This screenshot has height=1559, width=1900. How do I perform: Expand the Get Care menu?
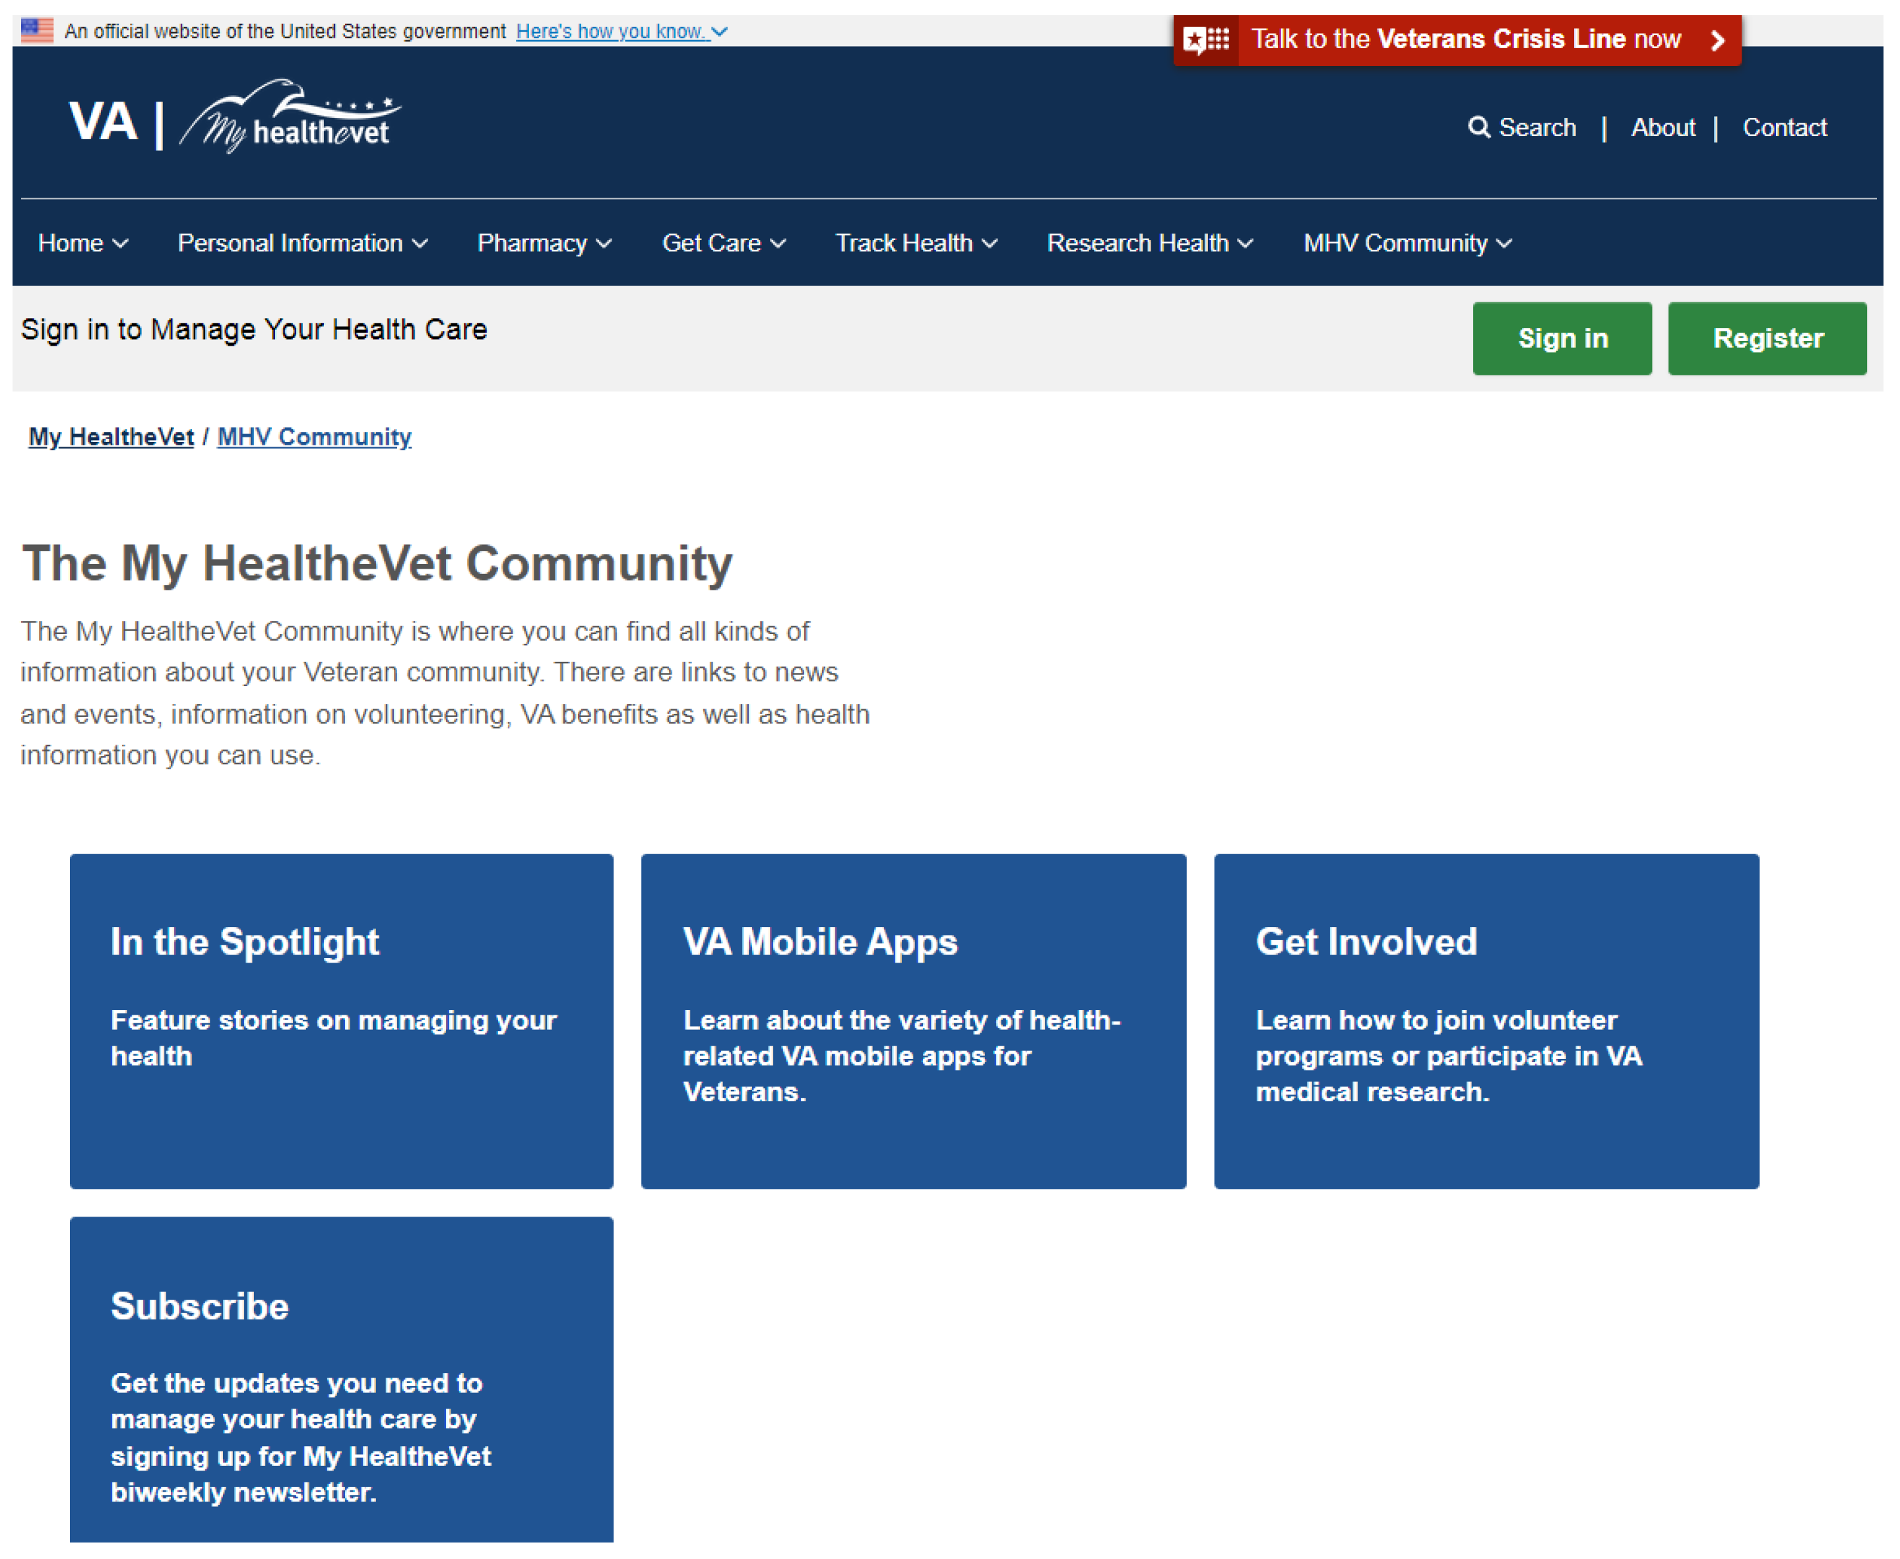[x=724, y=243]
